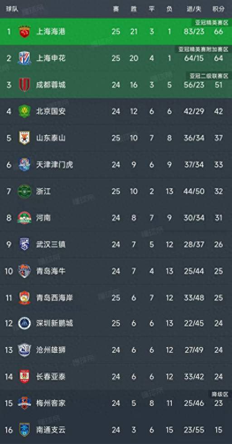This screenshot has height=444, width=232.
Task: Sort table by 积分 column header
Action: tap(218, 9)
